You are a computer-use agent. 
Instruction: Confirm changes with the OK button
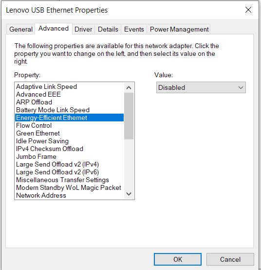coord(178,259)
